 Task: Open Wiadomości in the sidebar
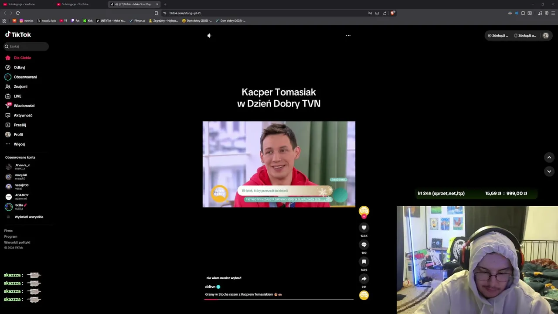[x=20, y=106]
